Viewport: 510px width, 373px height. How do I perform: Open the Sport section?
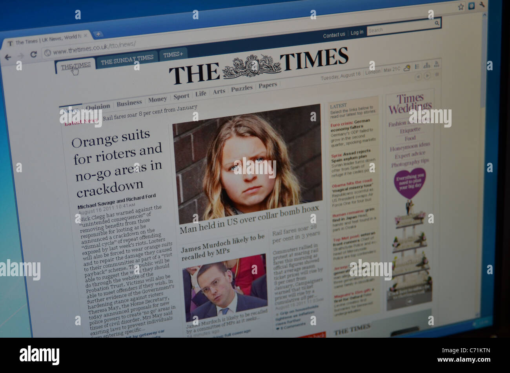click(181, 96)
